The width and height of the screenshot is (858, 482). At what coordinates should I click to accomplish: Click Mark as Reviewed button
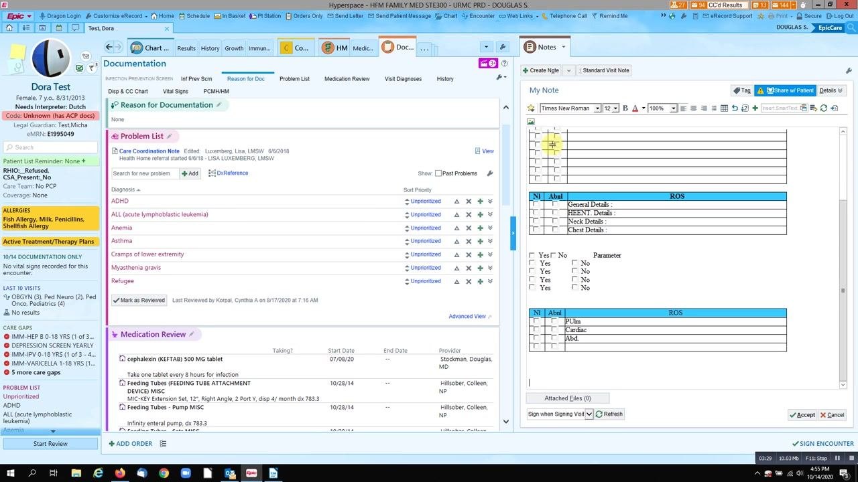coord(139,300)
